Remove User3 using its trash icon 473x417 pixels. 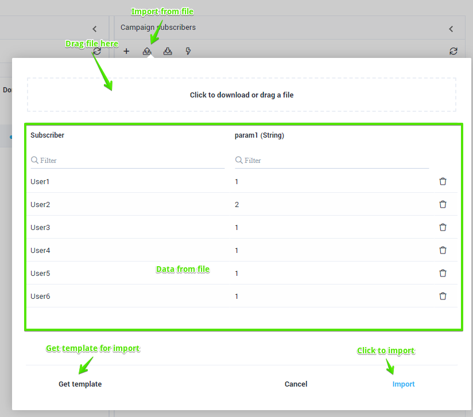click(443, 227)
